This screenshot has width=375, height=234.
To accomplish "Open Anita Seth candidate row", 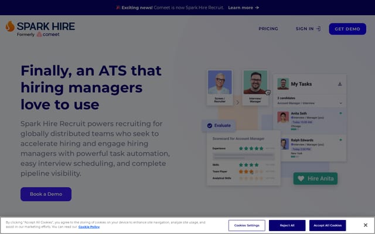I will click(309, 121).
